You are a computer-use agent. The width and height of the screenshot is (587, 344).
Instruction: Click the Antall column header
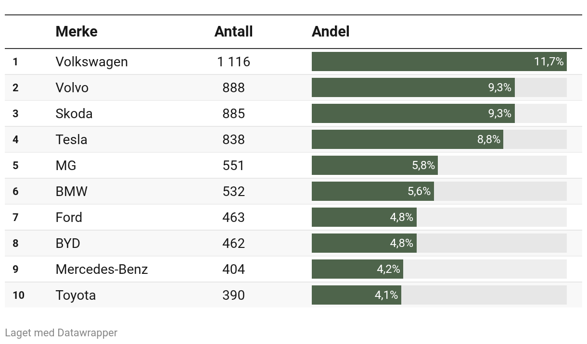click(233, 32)
